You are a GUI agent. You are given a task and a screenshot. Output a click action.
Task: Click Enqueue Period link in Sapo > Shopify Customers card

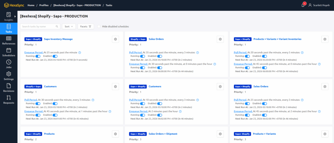(138, 111)
